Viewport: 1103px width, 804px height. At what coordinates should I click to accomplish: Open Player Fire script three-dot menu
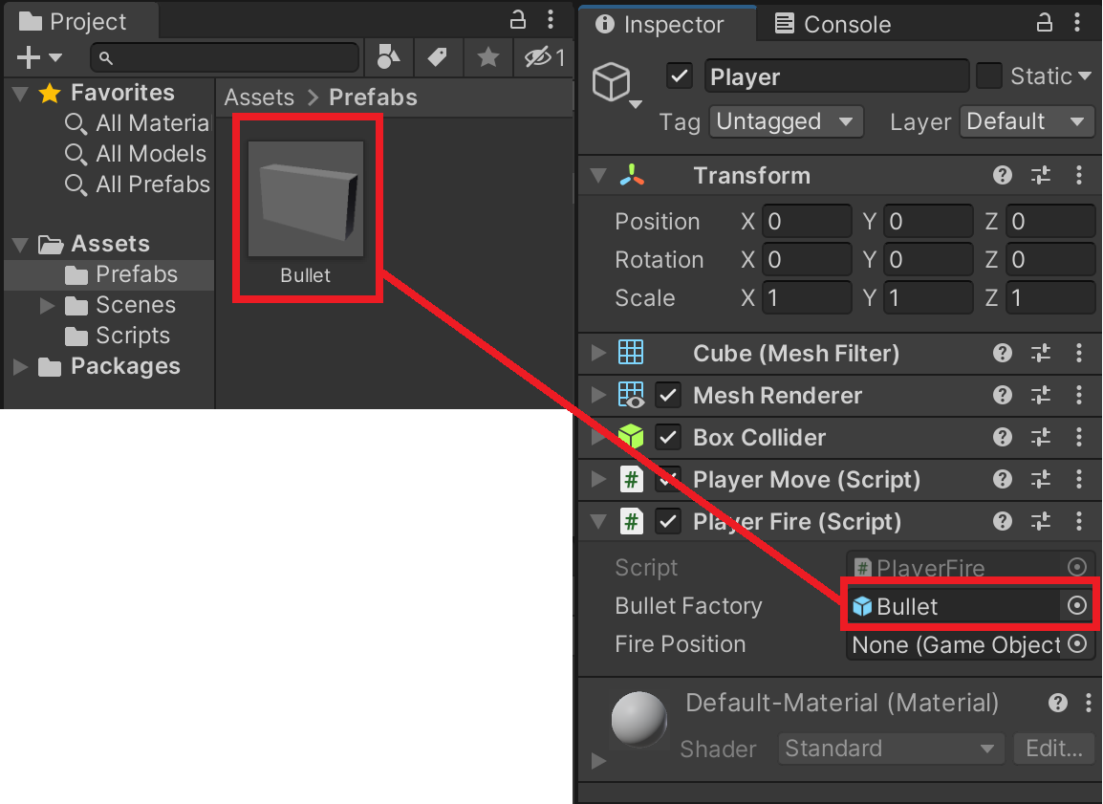pyautogui.click(x=1079, y=521)
